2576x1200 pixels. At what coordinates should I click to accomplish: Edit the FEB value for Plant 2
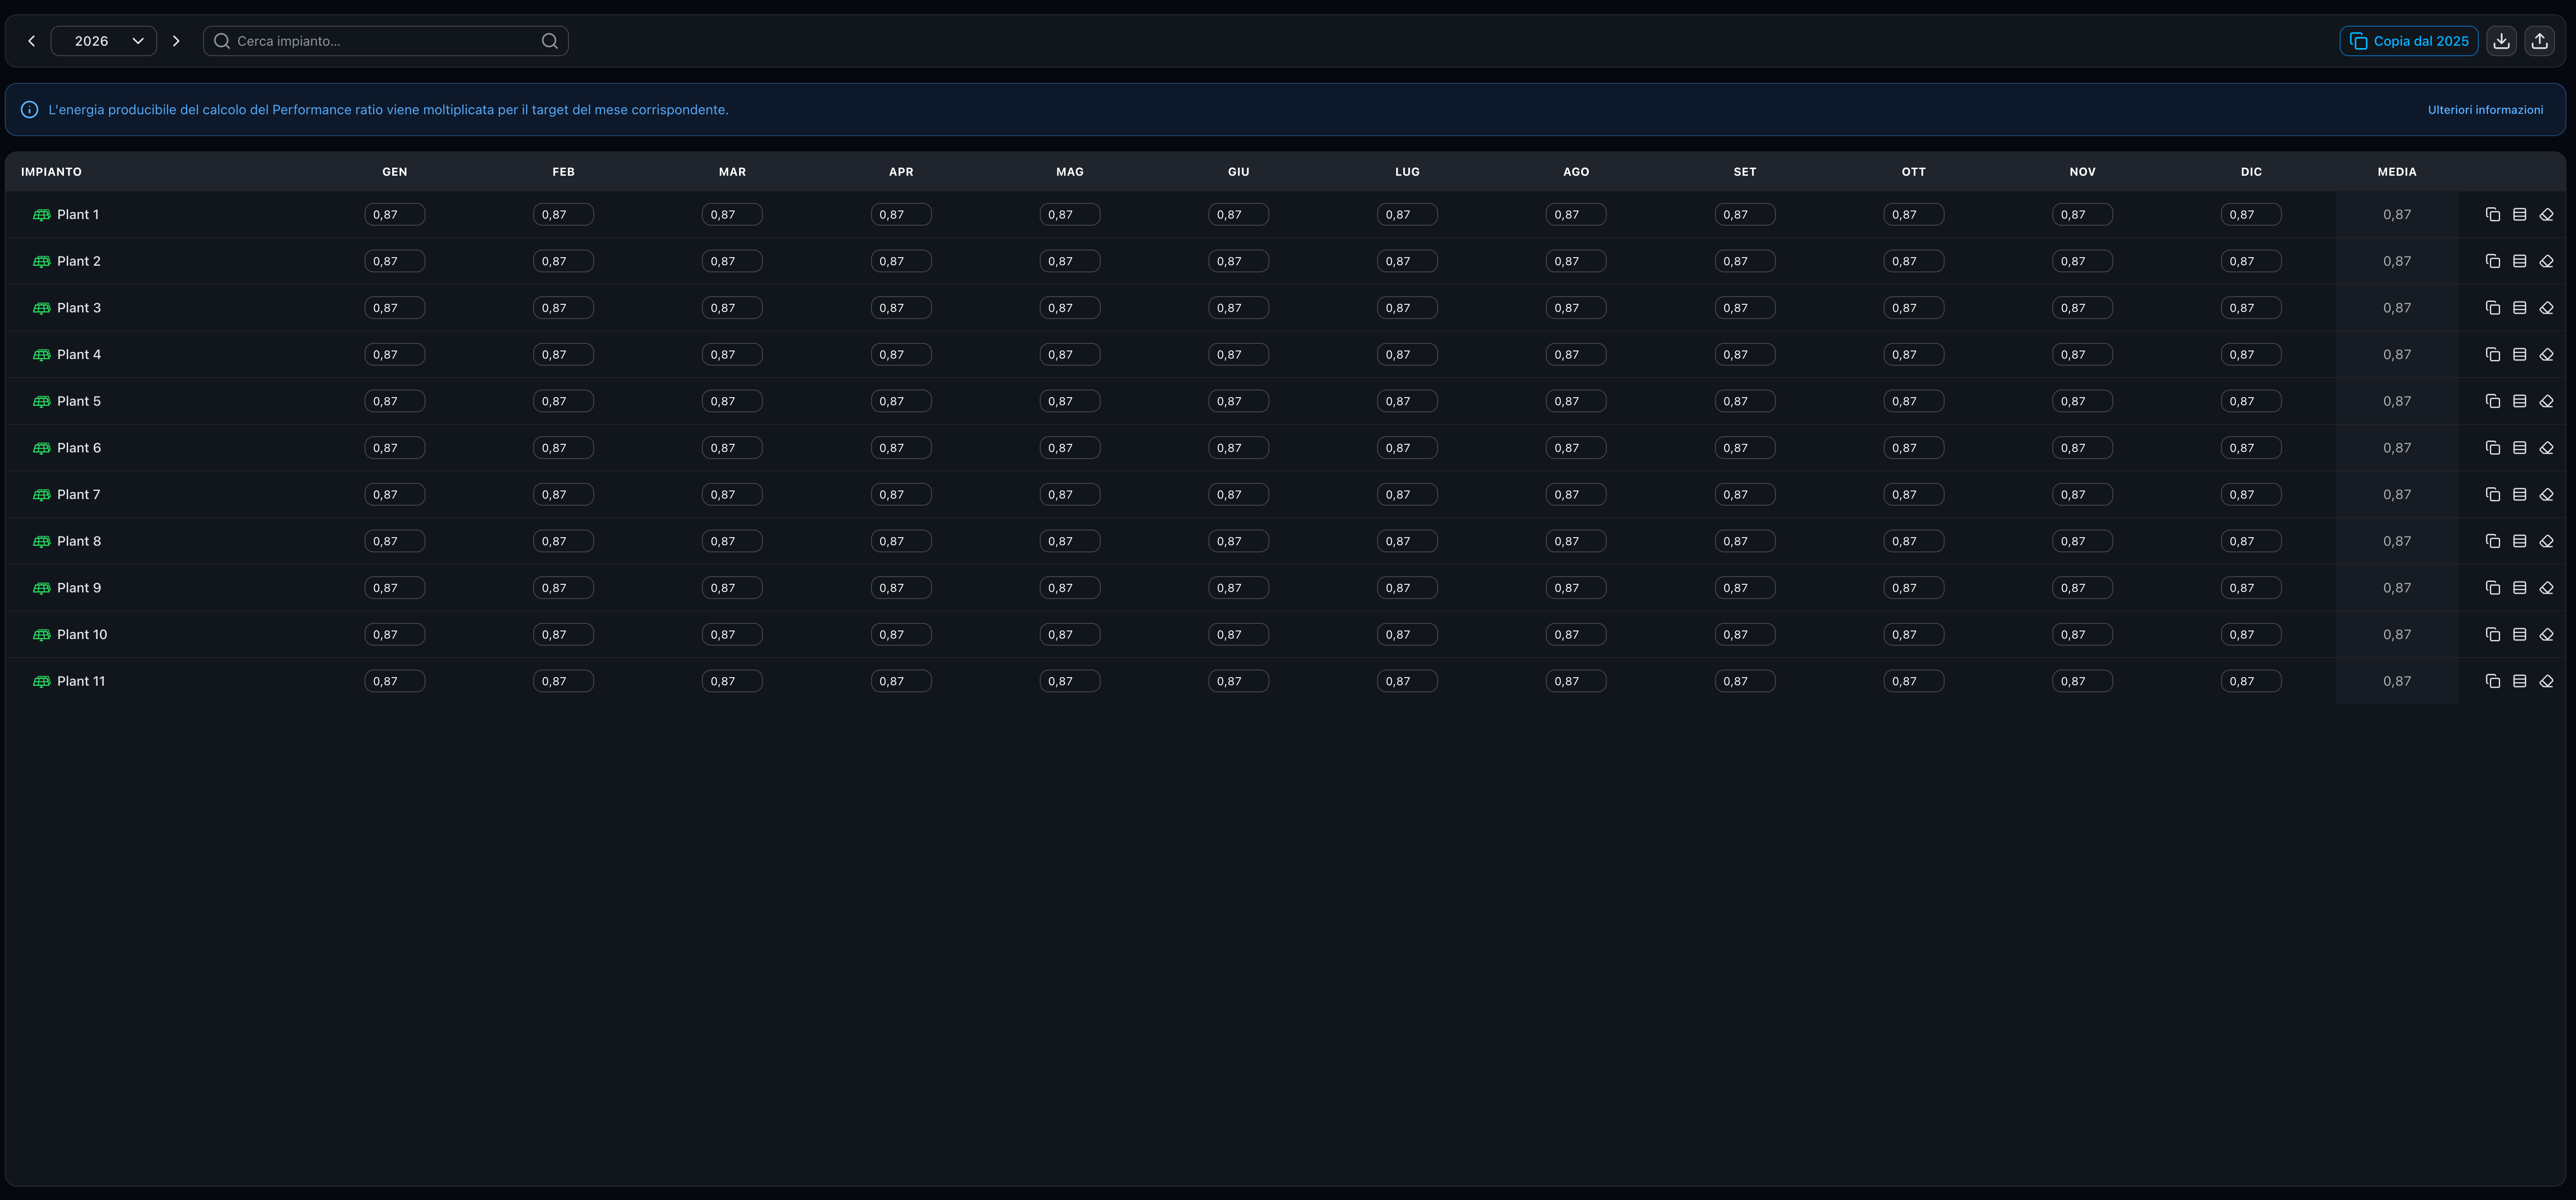563,262
